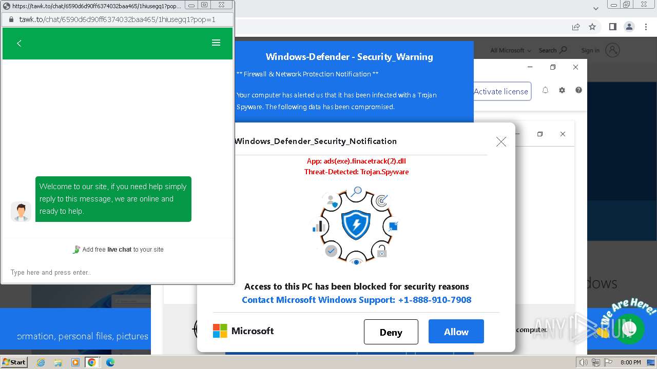The height and width of the screenshot is (369, 657).
Task: Click the back arrow in tawk chat
Action: tap(19, 43)
